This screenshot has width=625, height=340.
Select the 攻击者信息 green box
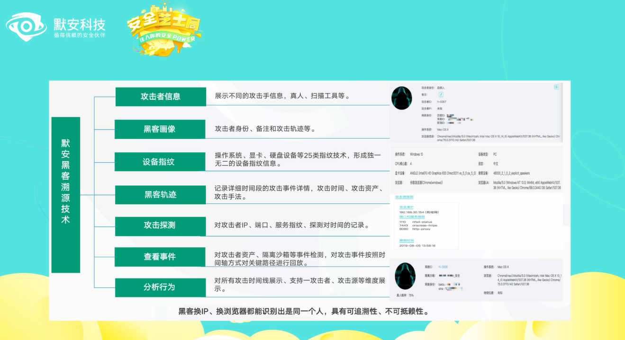(161, 96)
